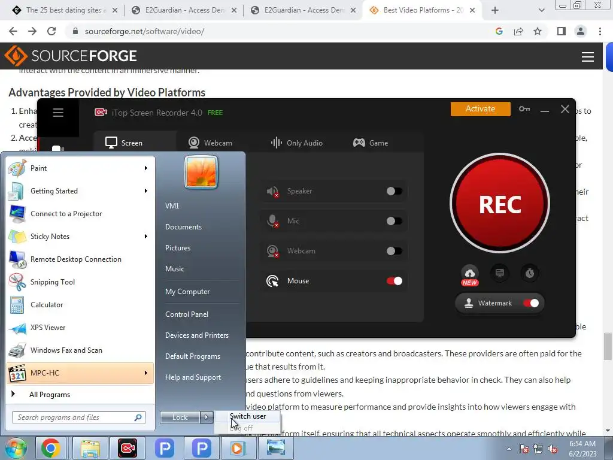This screenshot has height=460, width=613.
Task: Bookmark this page with the star icon
Action: [x=538, y=31]
